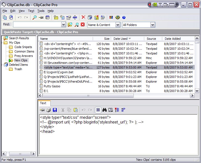
Task: Select the 'Putty Gazoo' clip row
Action: [117, 86]
